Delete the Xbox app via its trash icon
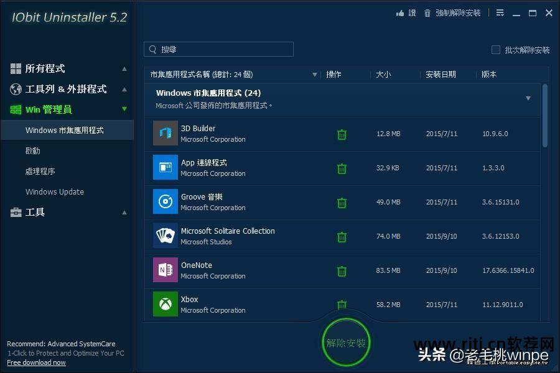560x373 pixels. click(x=342, y=305)
